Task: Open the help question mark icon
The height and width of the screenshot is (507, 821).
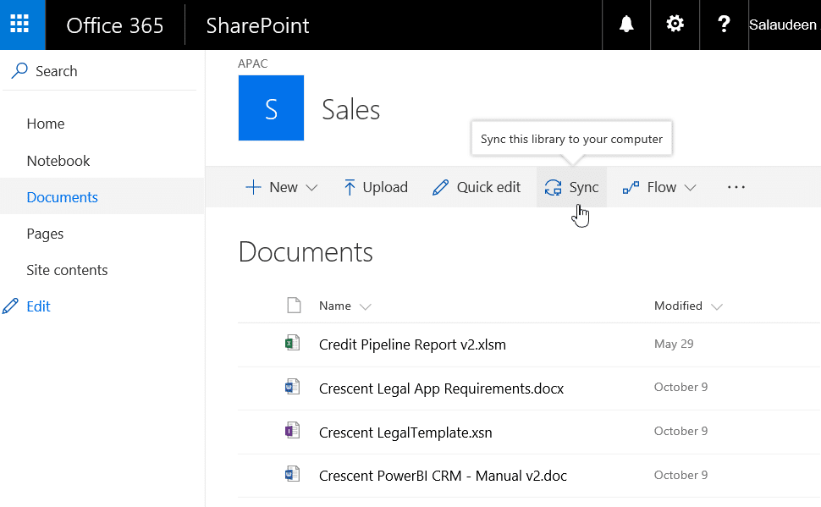Action: tap(724, 25)
